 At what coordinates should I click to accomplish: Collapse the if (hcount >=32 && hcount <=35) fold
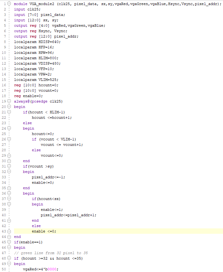(9, 258)
